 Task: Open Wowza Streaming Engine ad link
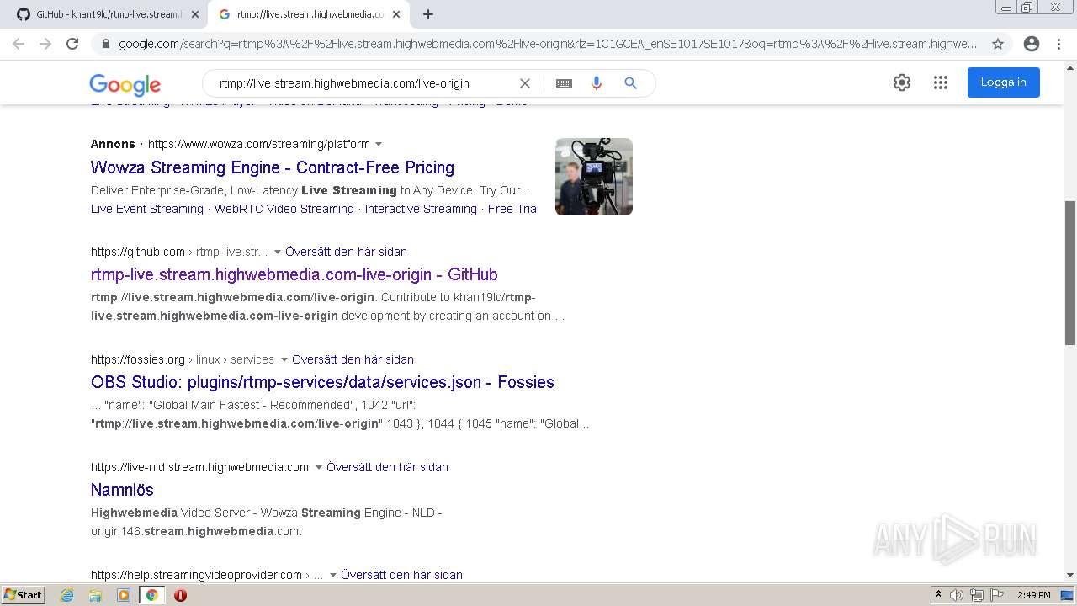tap(273, 167)
